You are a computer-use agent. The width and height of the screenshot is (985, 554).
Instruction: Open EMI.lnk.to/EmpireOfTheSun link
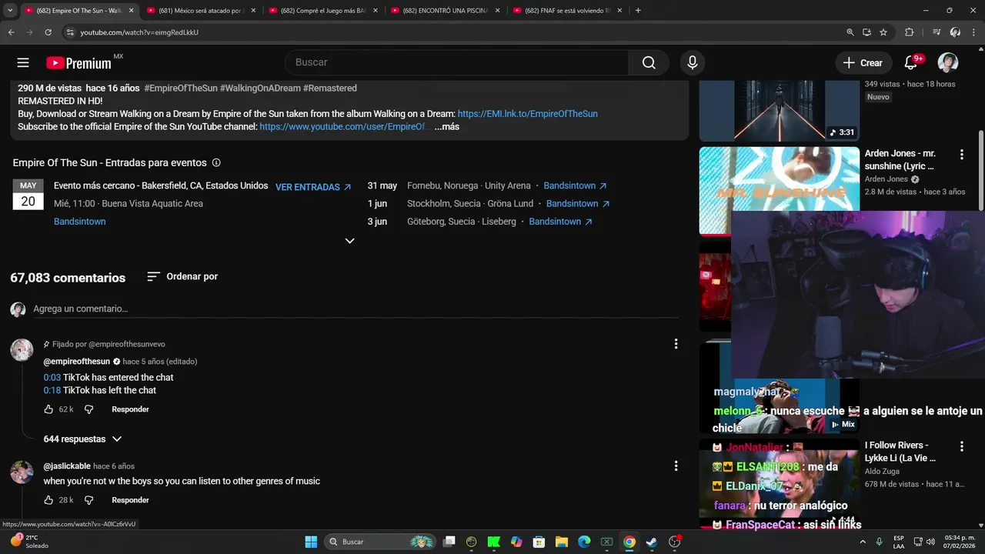point(527,114)
